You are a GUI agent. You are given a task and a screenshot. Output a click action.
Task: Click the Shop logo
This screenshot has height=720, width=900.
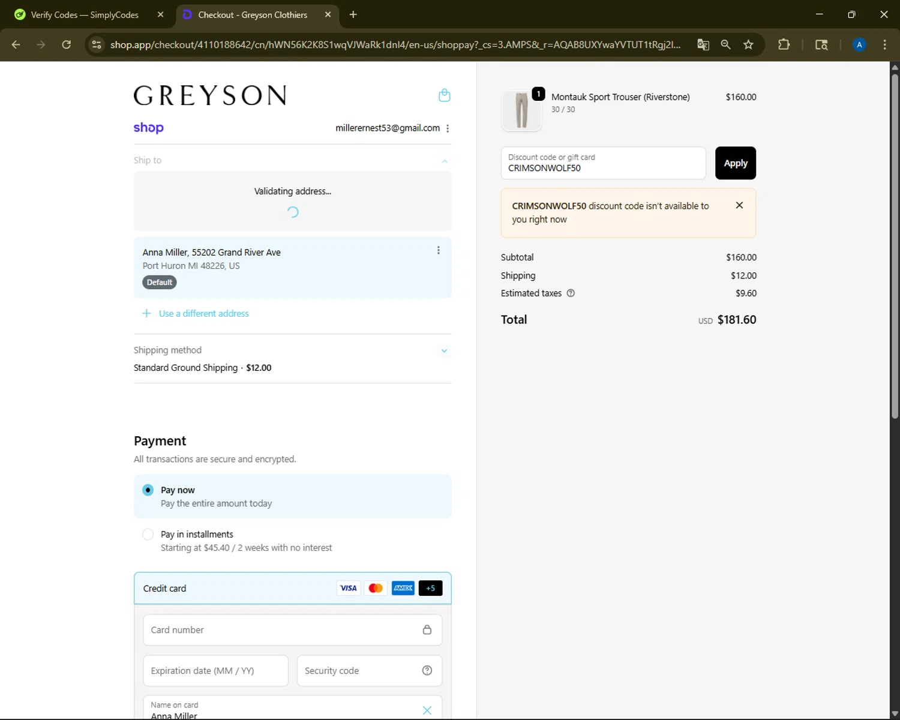click(149, 128)
